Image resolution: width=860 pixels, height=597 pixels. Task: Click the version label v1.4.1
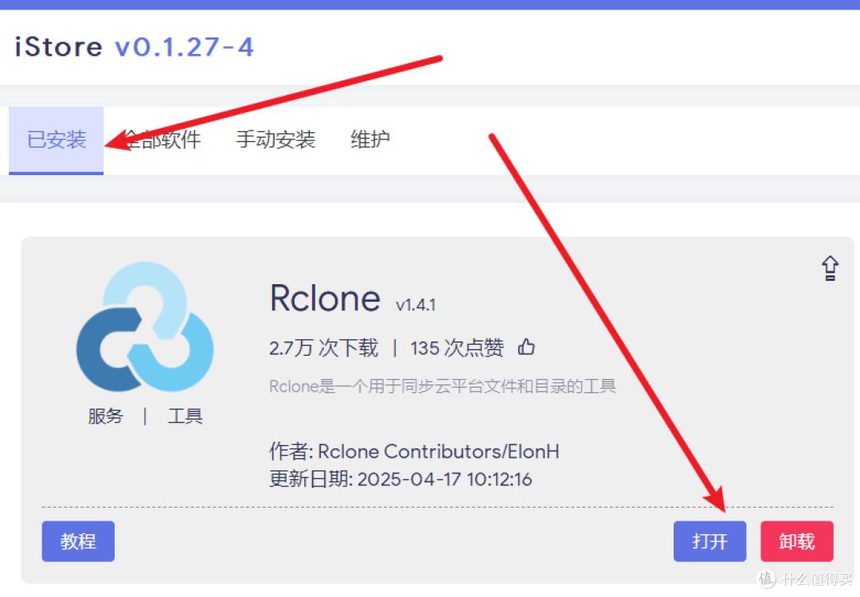point(416,305)
